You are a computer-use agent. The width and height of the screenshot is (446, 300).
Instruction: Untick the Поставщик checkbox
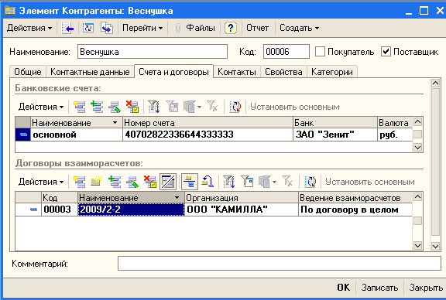click(x=386, y=52)
